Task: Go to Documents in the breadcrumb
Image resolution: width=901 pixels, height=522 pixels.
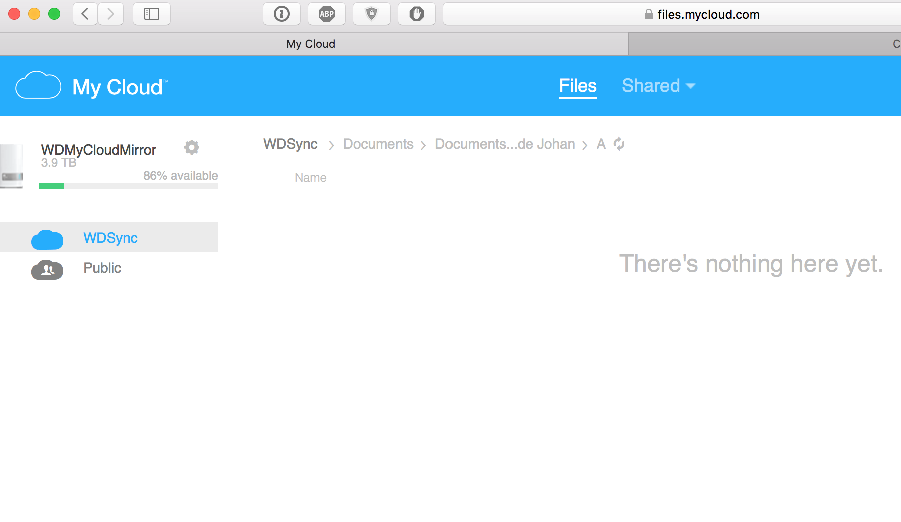Action: tap(378, 144)
